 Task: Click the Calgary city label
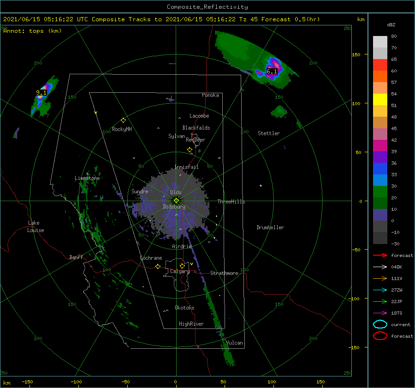pos(180,271)
